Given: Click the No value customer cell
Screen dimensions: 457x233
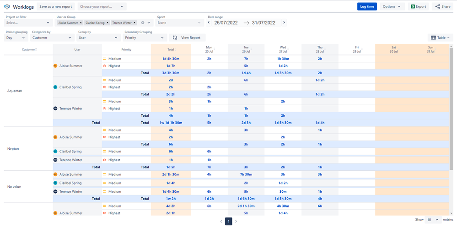Looking at the screenshot, I should (28, 187).
